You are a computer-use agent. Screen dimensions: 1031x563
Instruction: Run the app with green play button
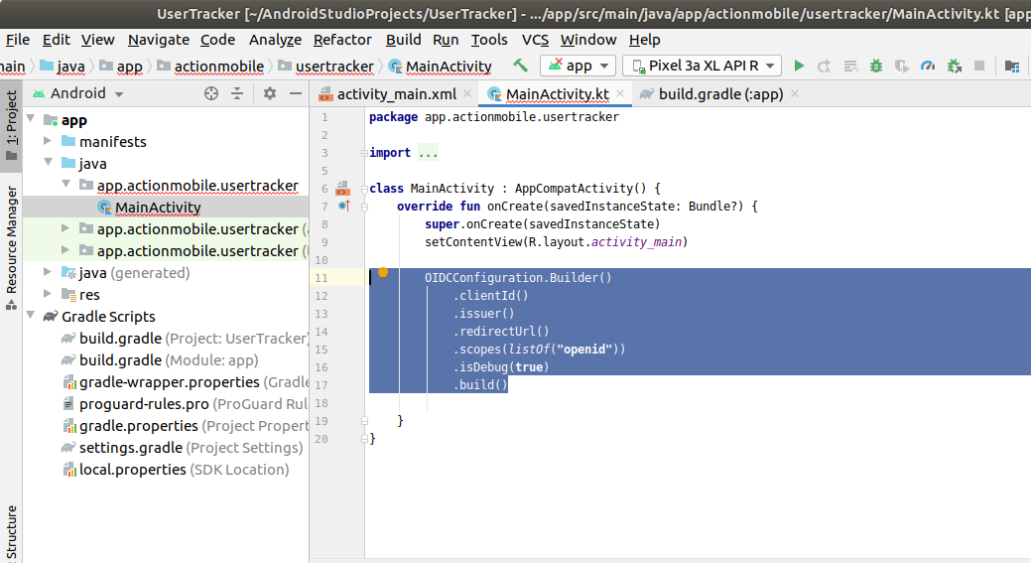point(799,66)
